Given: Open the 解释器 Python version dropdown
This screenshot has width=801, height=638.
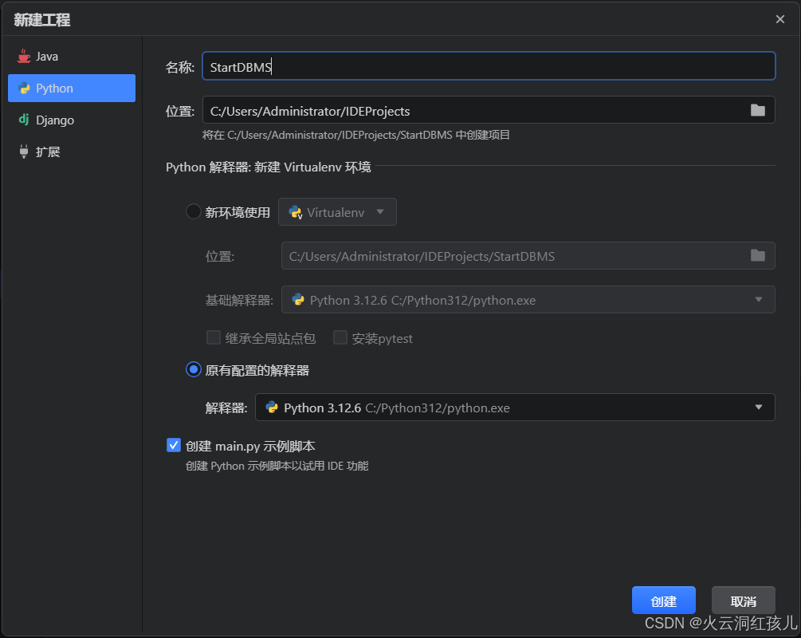Looking at the screenshot, I should click(758, 407).
